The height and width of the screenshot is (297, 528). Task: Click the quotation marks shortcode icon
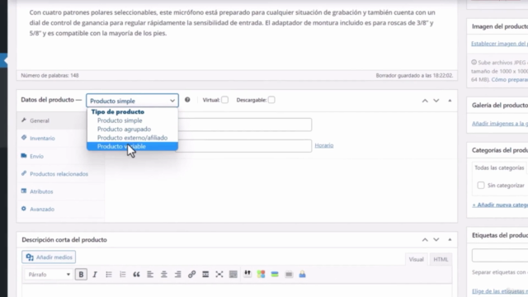click(247, 273)
